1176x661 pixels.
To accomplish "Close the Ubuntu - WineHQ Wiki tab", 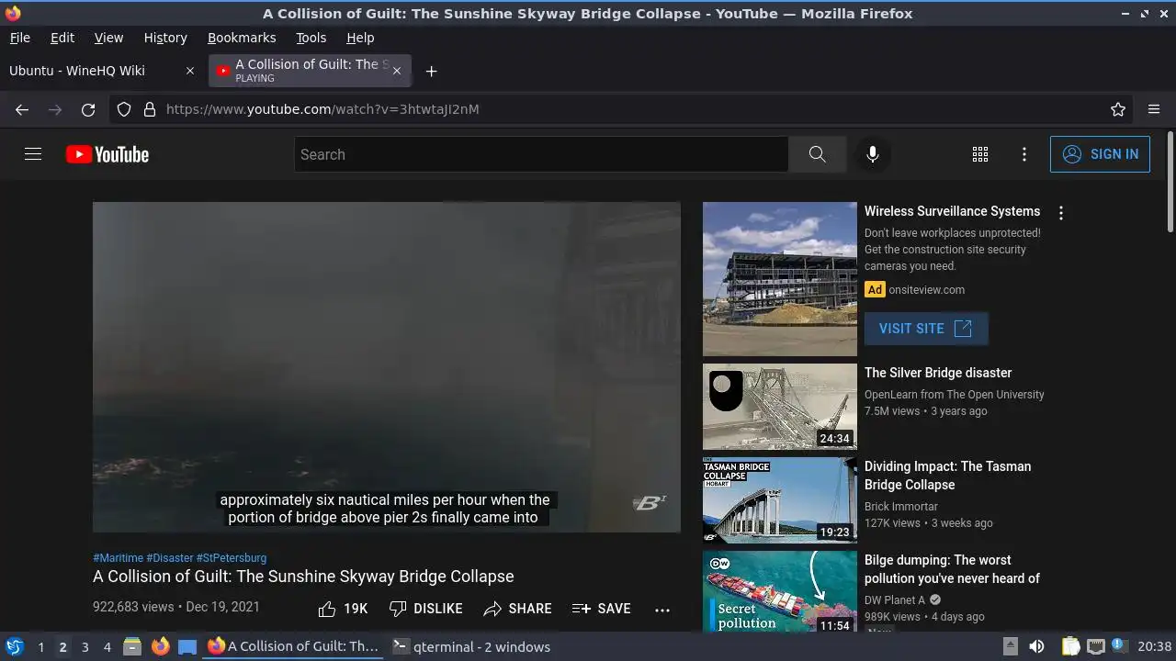I will point(190,71).
